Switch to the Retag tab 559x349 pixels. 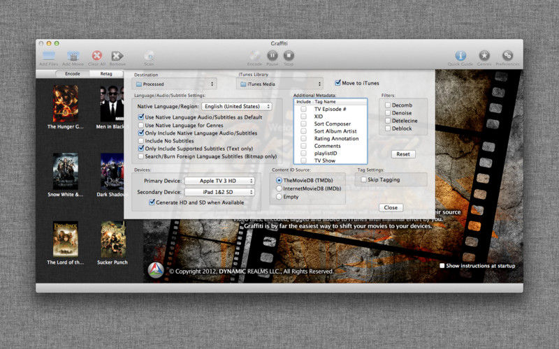click(x=106, y=74)
